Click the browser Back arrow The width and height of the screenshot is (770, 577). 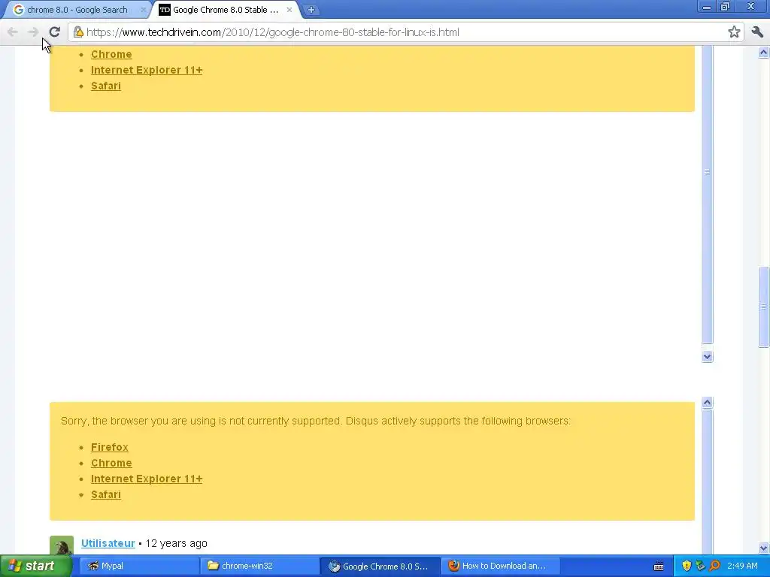12,32
